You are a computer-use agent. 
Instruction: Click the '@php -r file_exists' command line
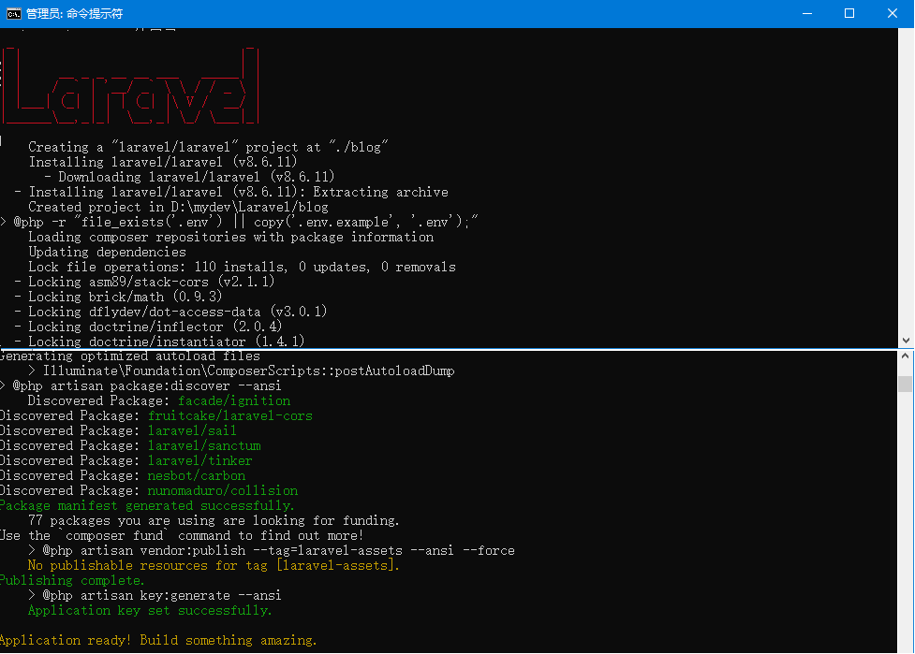239,222
